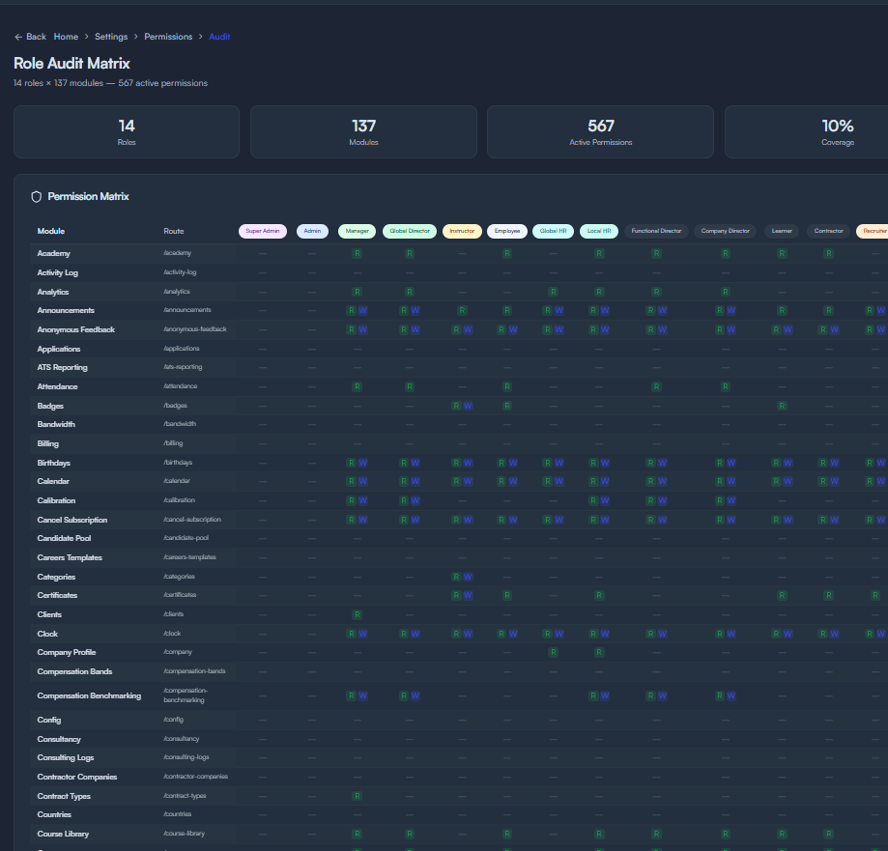Select the Compensation Benchmarking module name
The width and height of the screenshot is (888, 851).
(x=89, y=695)
